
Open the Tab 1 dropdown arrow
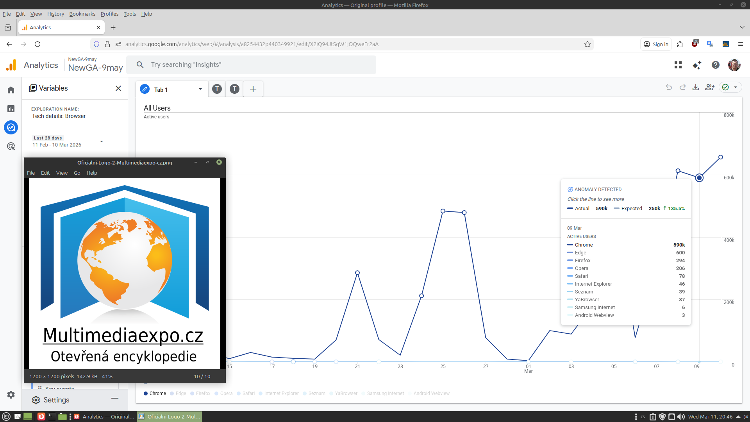tap(200, 89)
